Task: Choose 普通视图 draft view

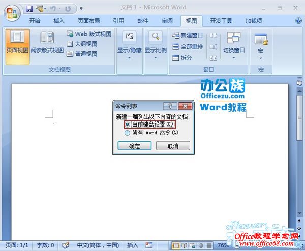Action: coord(82,54)
